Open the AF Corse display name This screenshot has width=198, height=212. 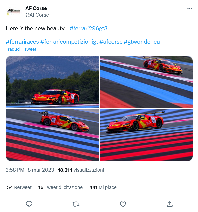coord(36,8)
